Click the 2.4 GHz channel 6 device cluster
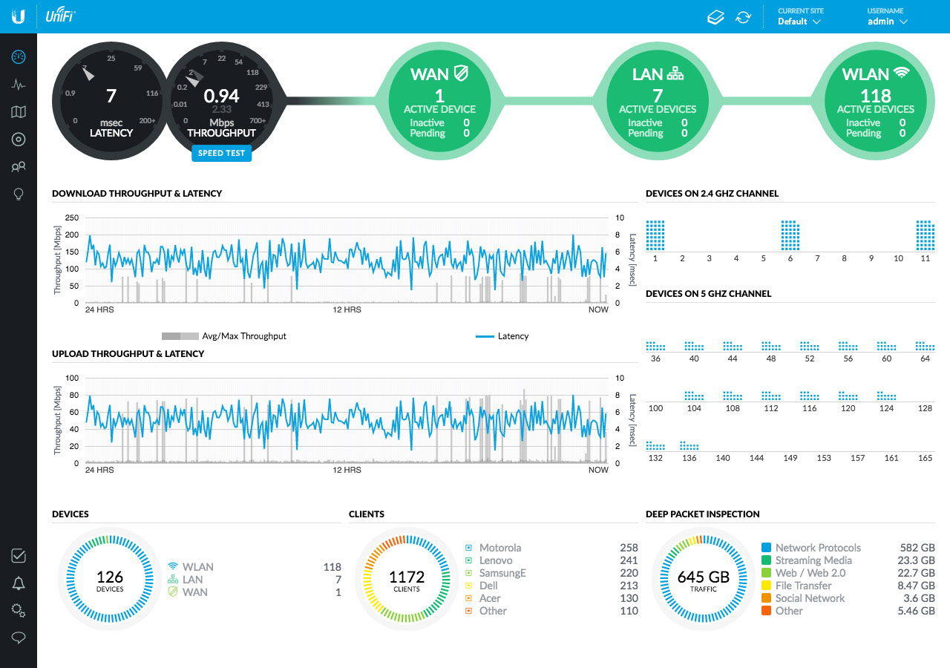The image size is (950, 668). pyautogui.click(x=790, y=235)
